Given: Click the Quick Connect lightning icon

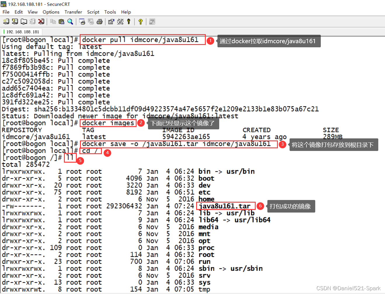Looking at the screenshot, I should pos(15,22).
